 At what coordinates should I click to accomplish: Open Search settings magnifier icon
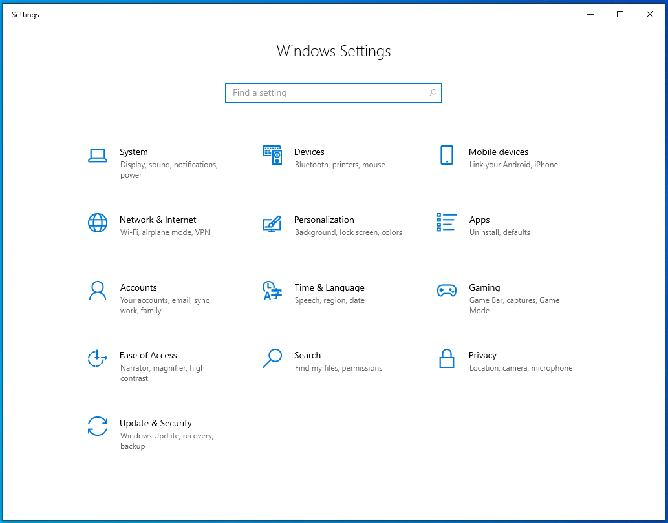pos(272,358)
